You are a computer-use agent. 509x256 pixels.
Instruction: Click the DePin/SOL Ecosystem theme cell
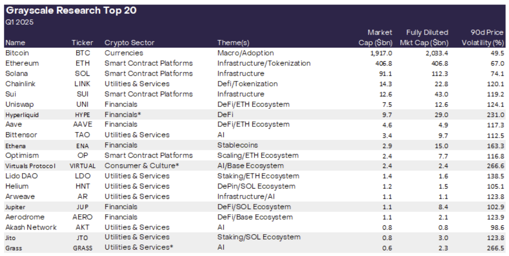(256, 186)
